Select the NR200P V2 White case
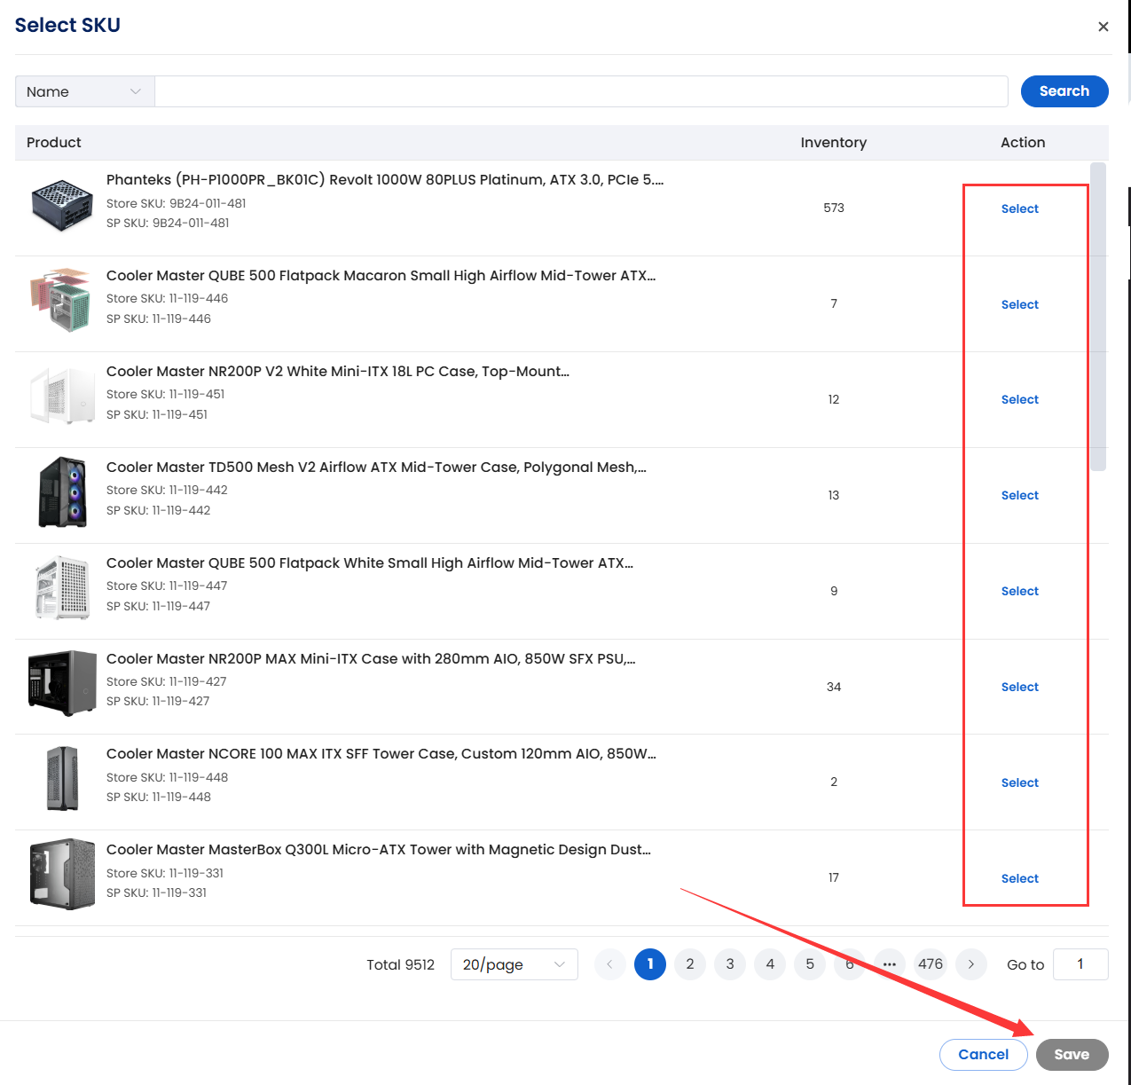Screen dimensions: 1131x1085 coord(1020,399)
